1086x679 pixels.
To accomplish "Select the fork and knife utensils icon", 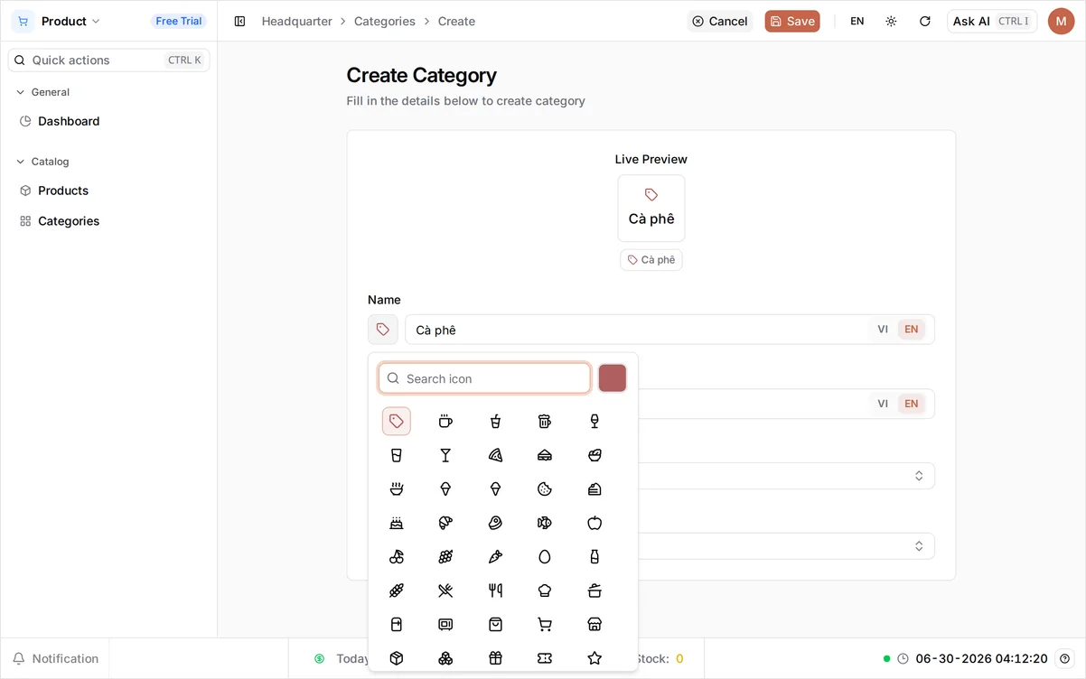I will click(x=495, y=591).
